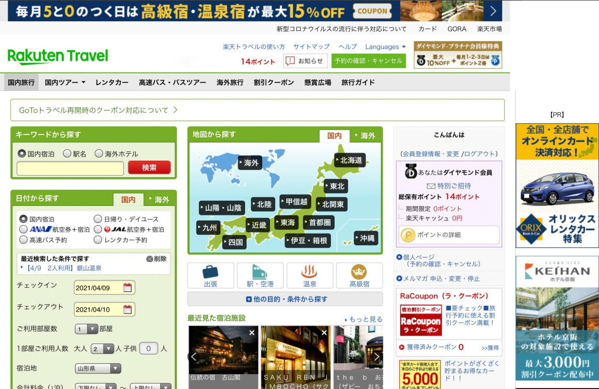Open the 特別ご招待 envelope link
Image resolution: width=599 pixels, height=389 pixels.
click(x=449, y=186)
